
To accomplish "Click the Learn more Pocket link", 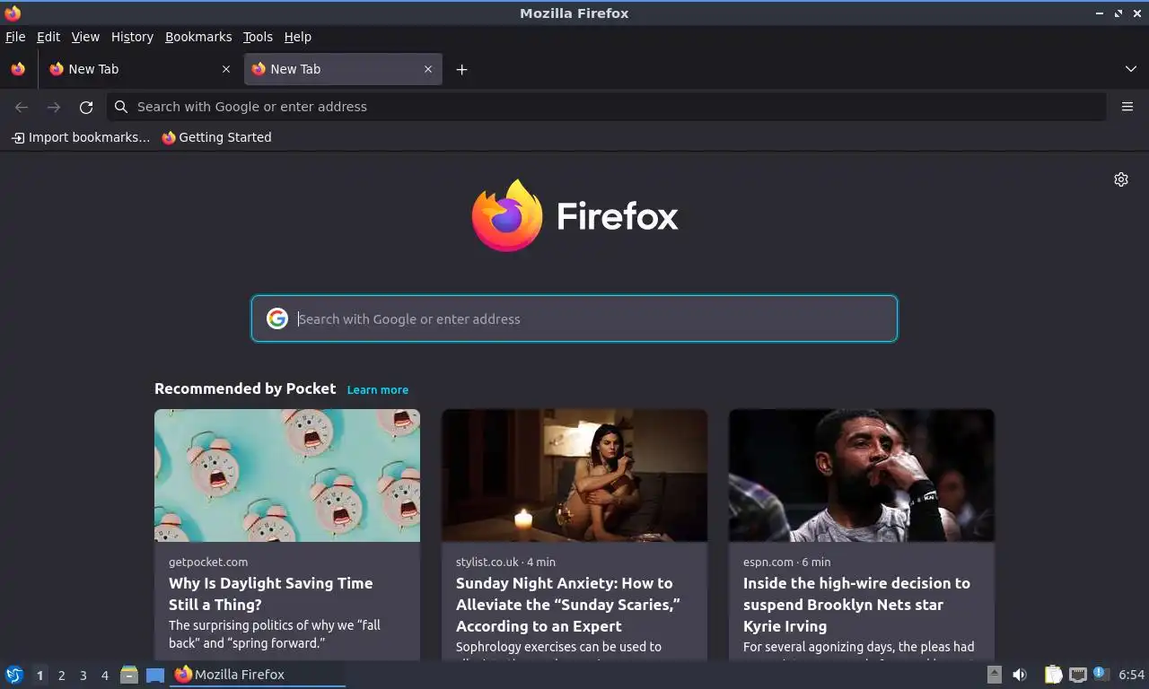I will 378,389.
